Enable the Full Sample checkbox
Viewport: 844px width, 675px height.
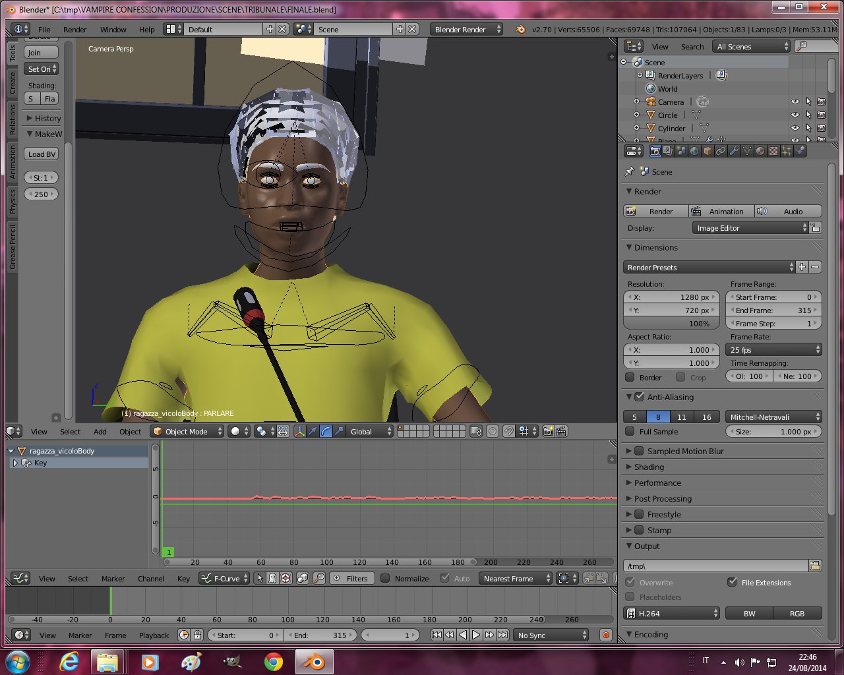(x=630, y=431)
